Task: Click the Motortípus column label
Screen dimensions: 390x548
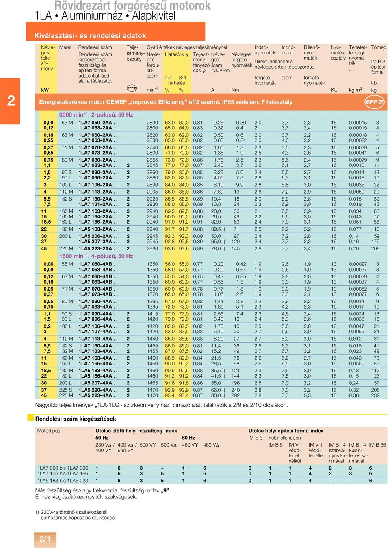Action: click(x=49, y=431)
